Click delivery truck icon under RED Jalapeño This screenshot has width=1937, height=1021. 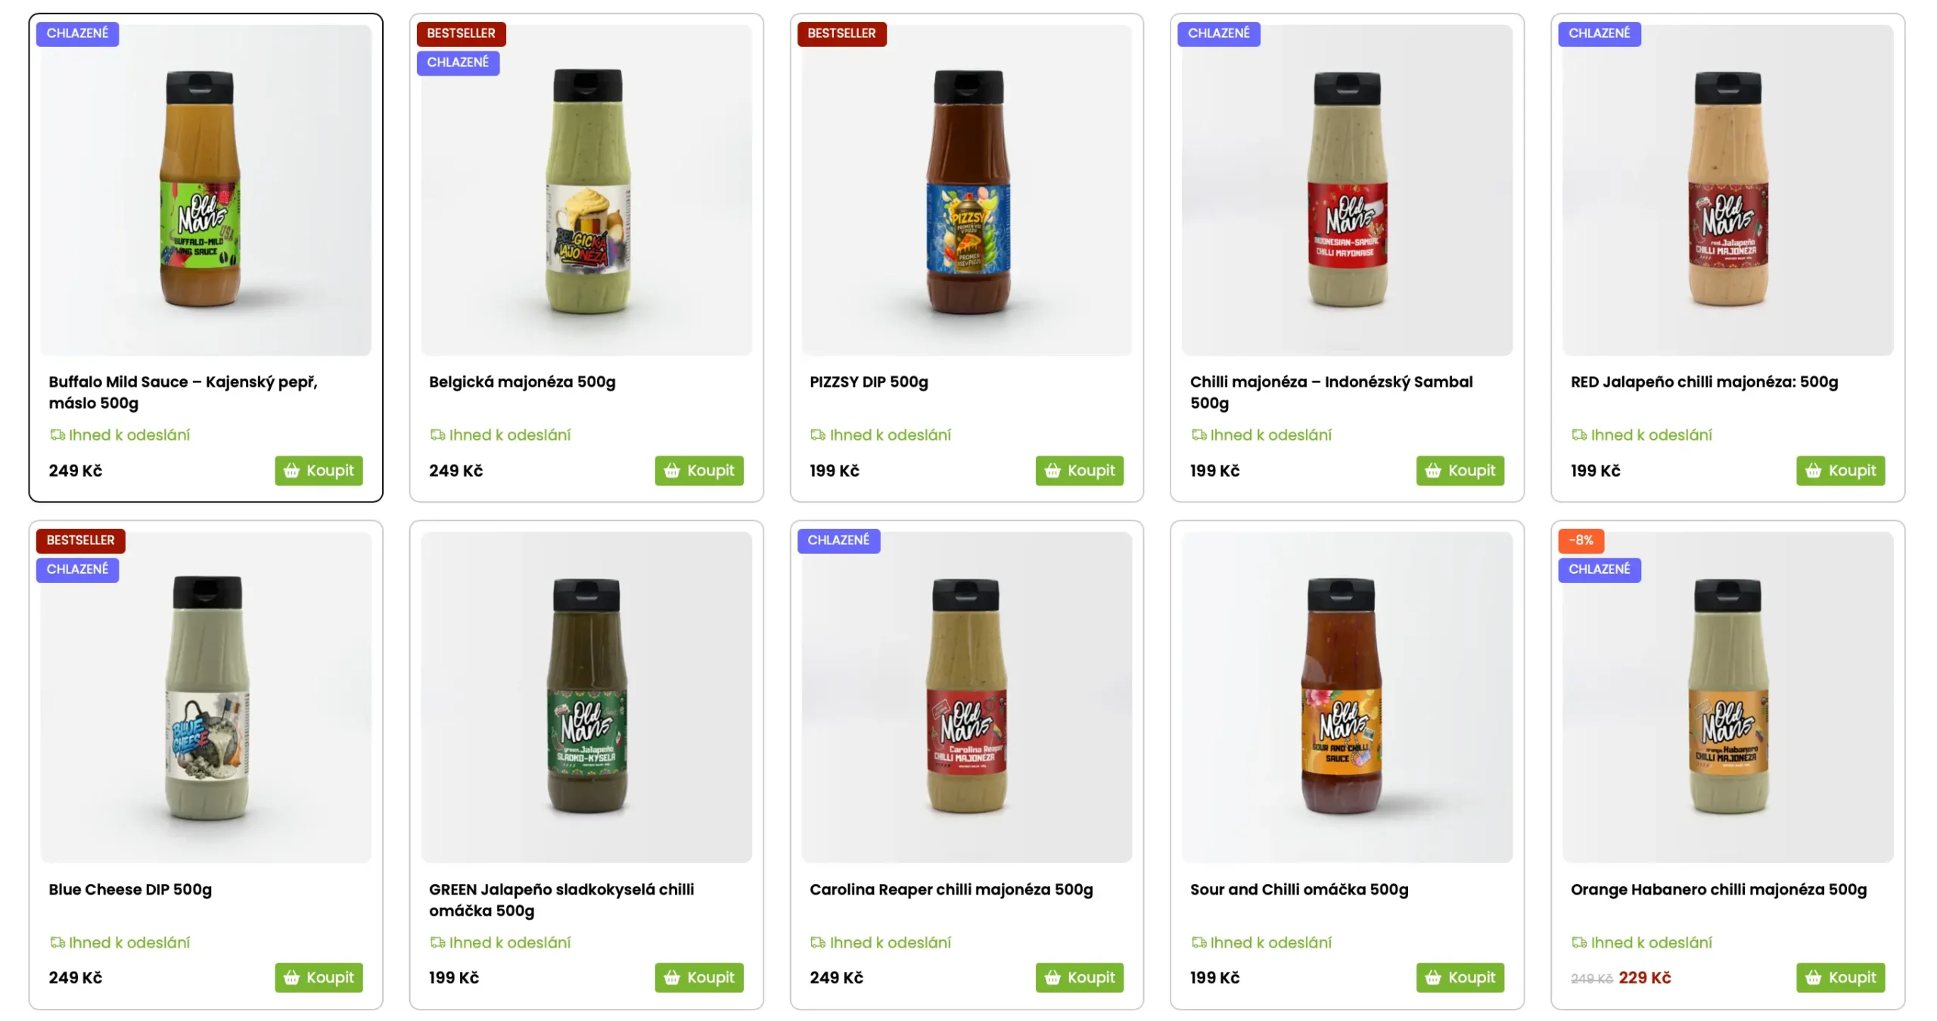[x=1579, y=435]
